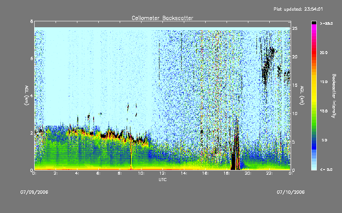
Task: Click the "Plot updated: 23:54:01" timestamp
Action: coord(298,9)
